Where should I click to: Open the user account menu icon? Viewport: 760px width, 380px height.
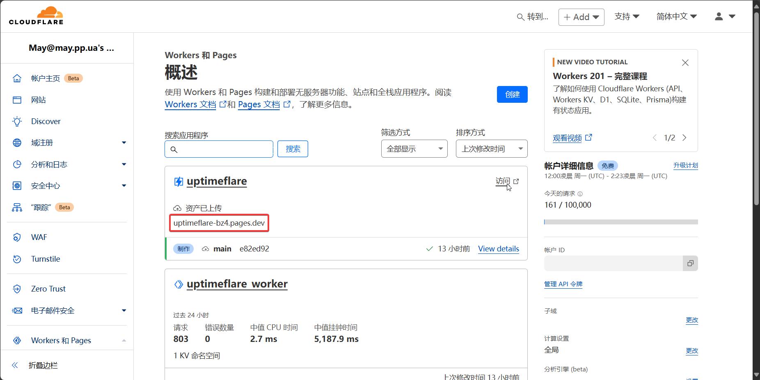(719, 16)
